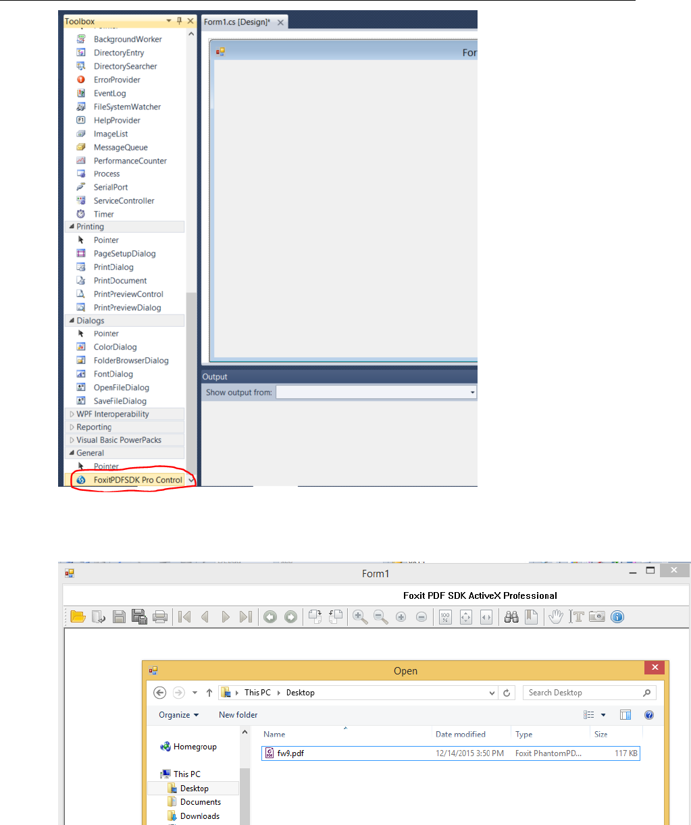
Task: Open the Show output from dropdown
Action: (472, 392)
